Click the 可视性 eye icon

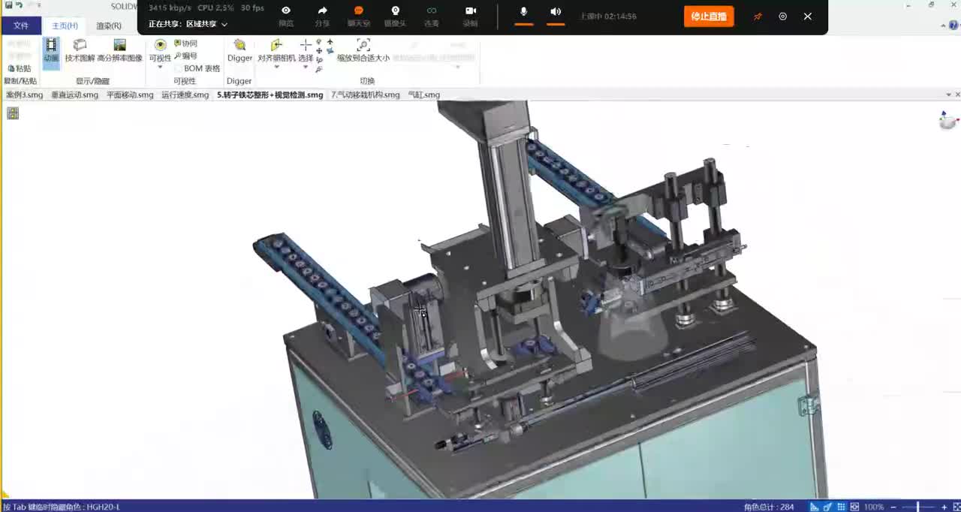click(160, 46)
